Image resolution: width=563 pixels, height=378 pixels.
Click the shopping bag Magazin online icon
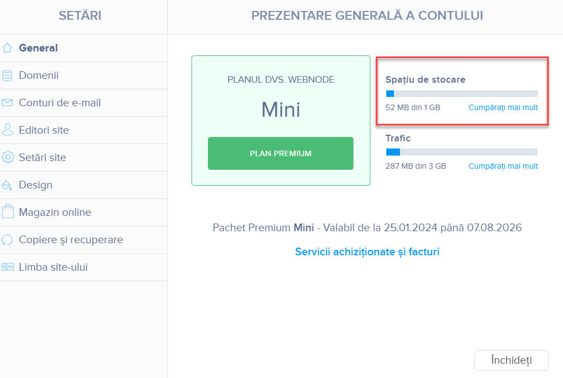[x=8, y=211]
